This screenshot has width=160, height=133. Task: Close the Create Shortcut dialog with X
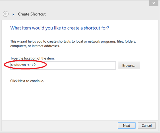click(x=154, y=3)
